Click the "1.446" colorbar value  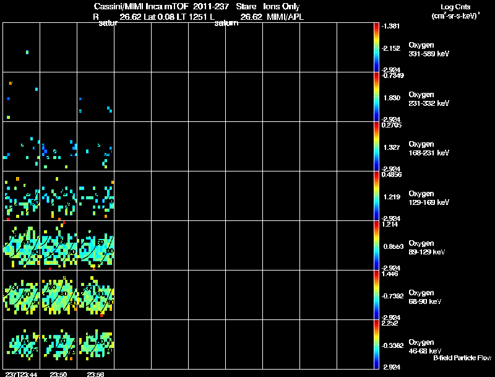[x=390, y=274]
